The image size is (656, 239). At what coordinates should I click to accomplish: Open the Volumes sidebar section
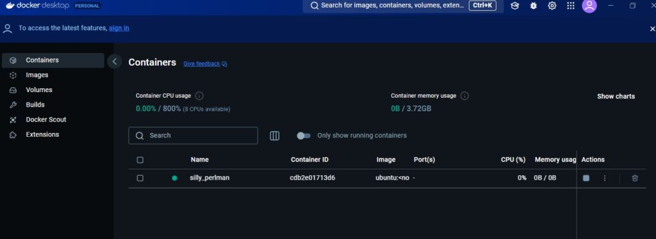pos(53,89)
